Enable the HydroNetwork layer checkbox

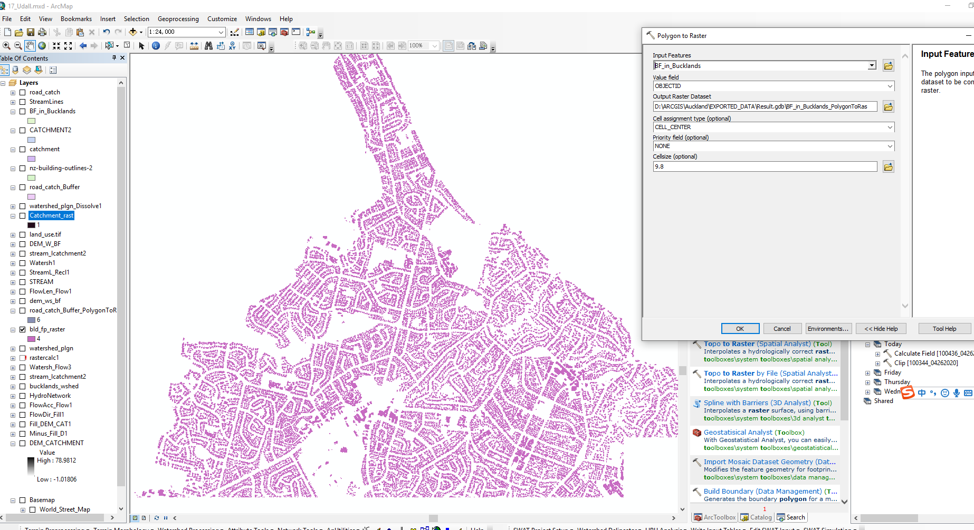click(x=23, y=396)
